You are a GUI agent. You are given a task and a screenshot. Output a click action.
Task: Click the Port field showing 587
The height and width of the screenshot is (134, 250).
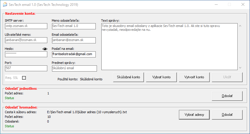click(26, 68)
